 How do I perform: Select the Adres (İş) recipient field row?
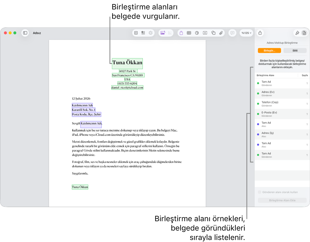click(282, 135)
